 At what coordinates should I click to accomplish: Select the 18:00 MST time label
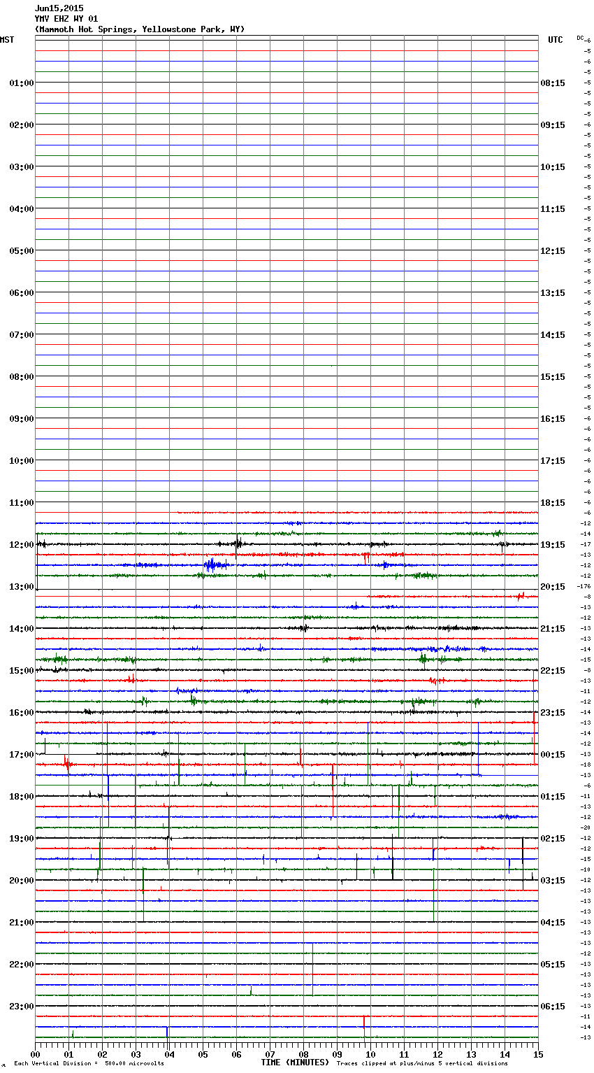(22, 797)
